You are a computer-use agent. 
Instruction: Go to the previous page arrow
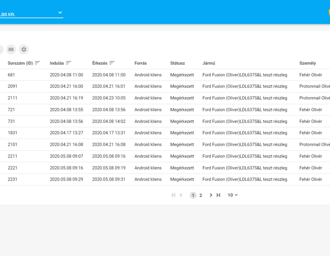[x=181, y=195]
